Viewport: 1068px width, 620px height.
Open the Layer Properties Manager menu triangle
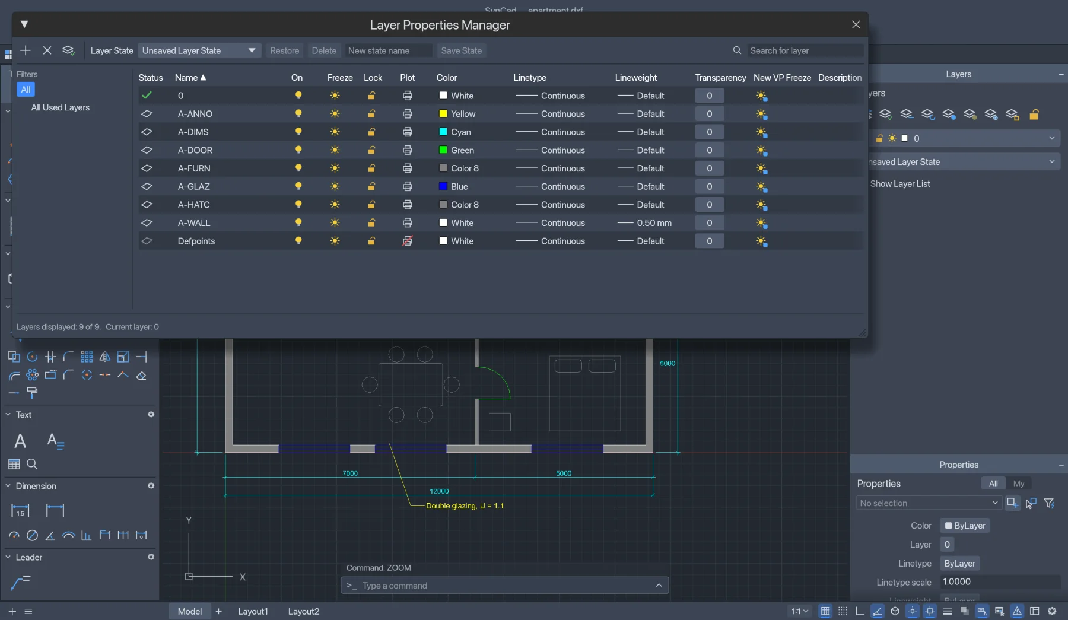pos(24,24)
